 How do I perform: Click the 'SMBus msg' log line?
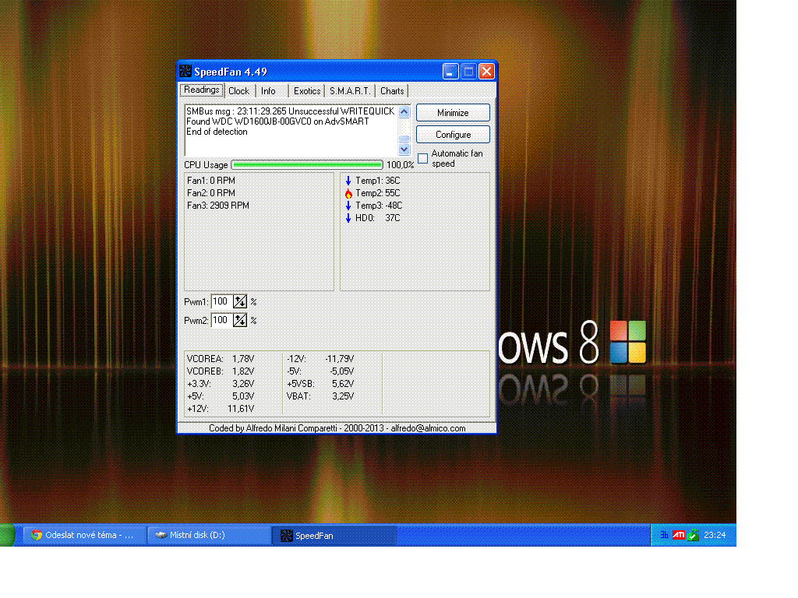[x=290, y=111]
